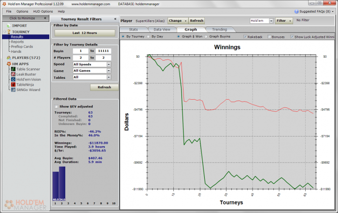Collapse sidebar via Click to Minimize arrows

click(x=45, y=18)
